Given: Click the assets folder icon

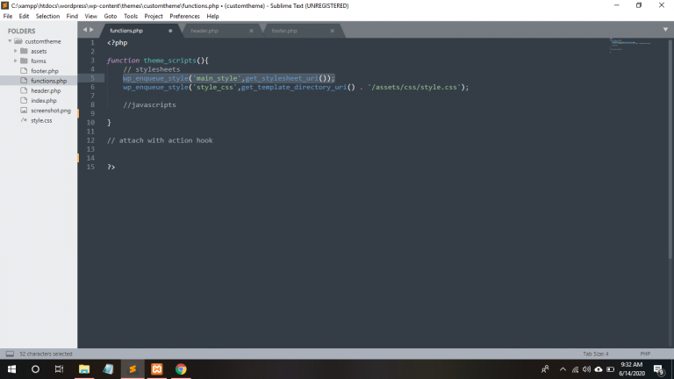Looking at the screenshot, I should (24, 51).
